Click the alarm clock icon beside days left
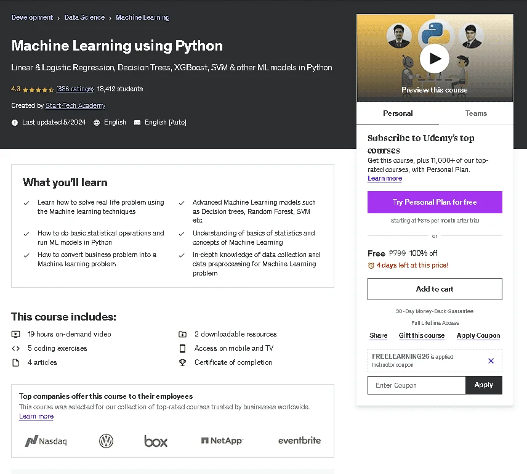527x474 pixels. (371, 266)
